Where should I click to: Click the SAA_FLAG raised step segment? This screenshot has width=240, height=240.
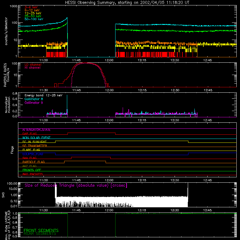[x=91, y=157]
